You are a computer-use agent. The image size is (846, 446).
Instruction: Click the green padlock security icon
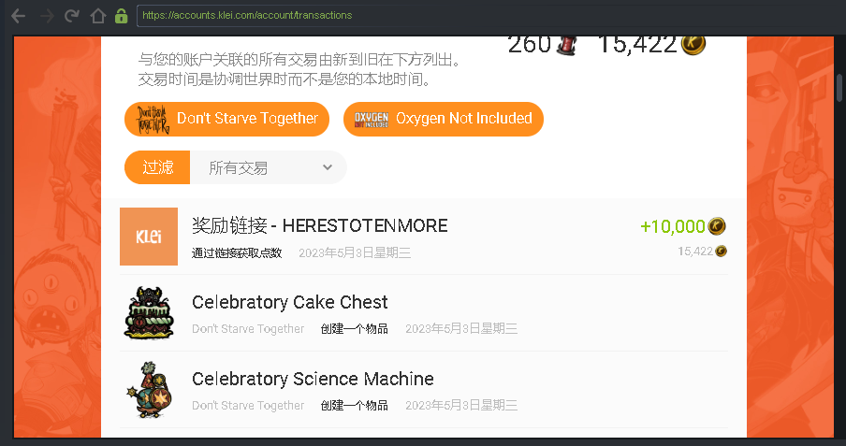click(x=122, y=16)
